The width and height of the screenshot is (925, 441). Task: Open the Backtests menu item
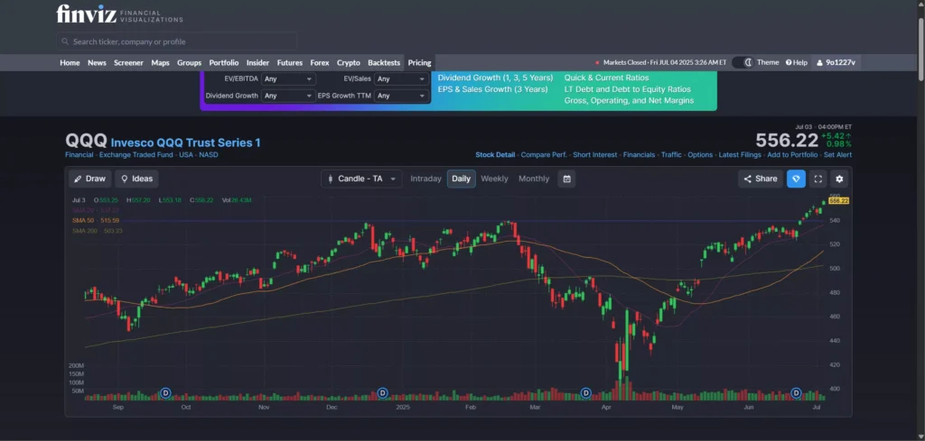(x=384, y=63)
